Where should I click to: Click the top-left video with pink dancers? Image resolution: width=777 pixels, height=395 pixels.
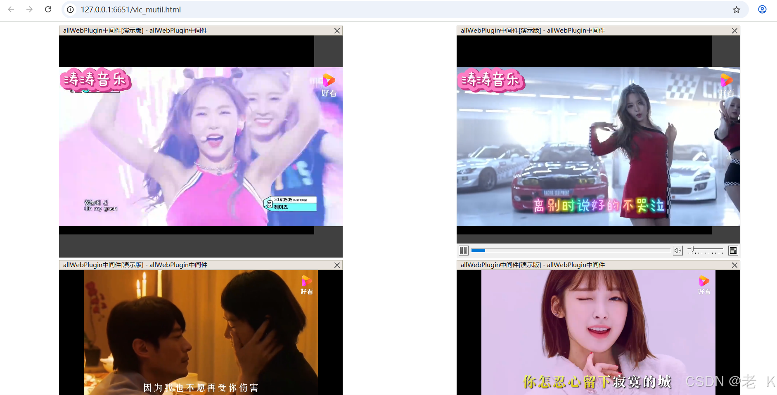201,147
